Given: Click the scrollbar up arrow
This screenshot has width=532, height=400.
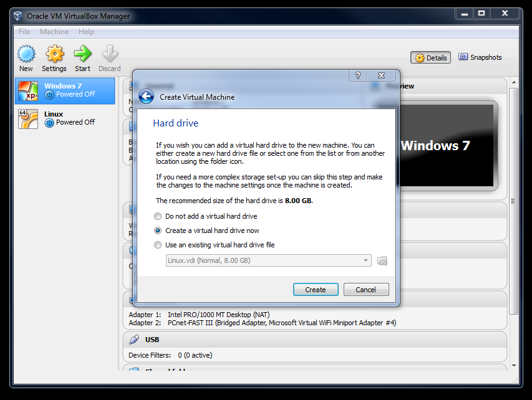Looking at the screenshot, I should pyautogui.click(x=514, y=82).
